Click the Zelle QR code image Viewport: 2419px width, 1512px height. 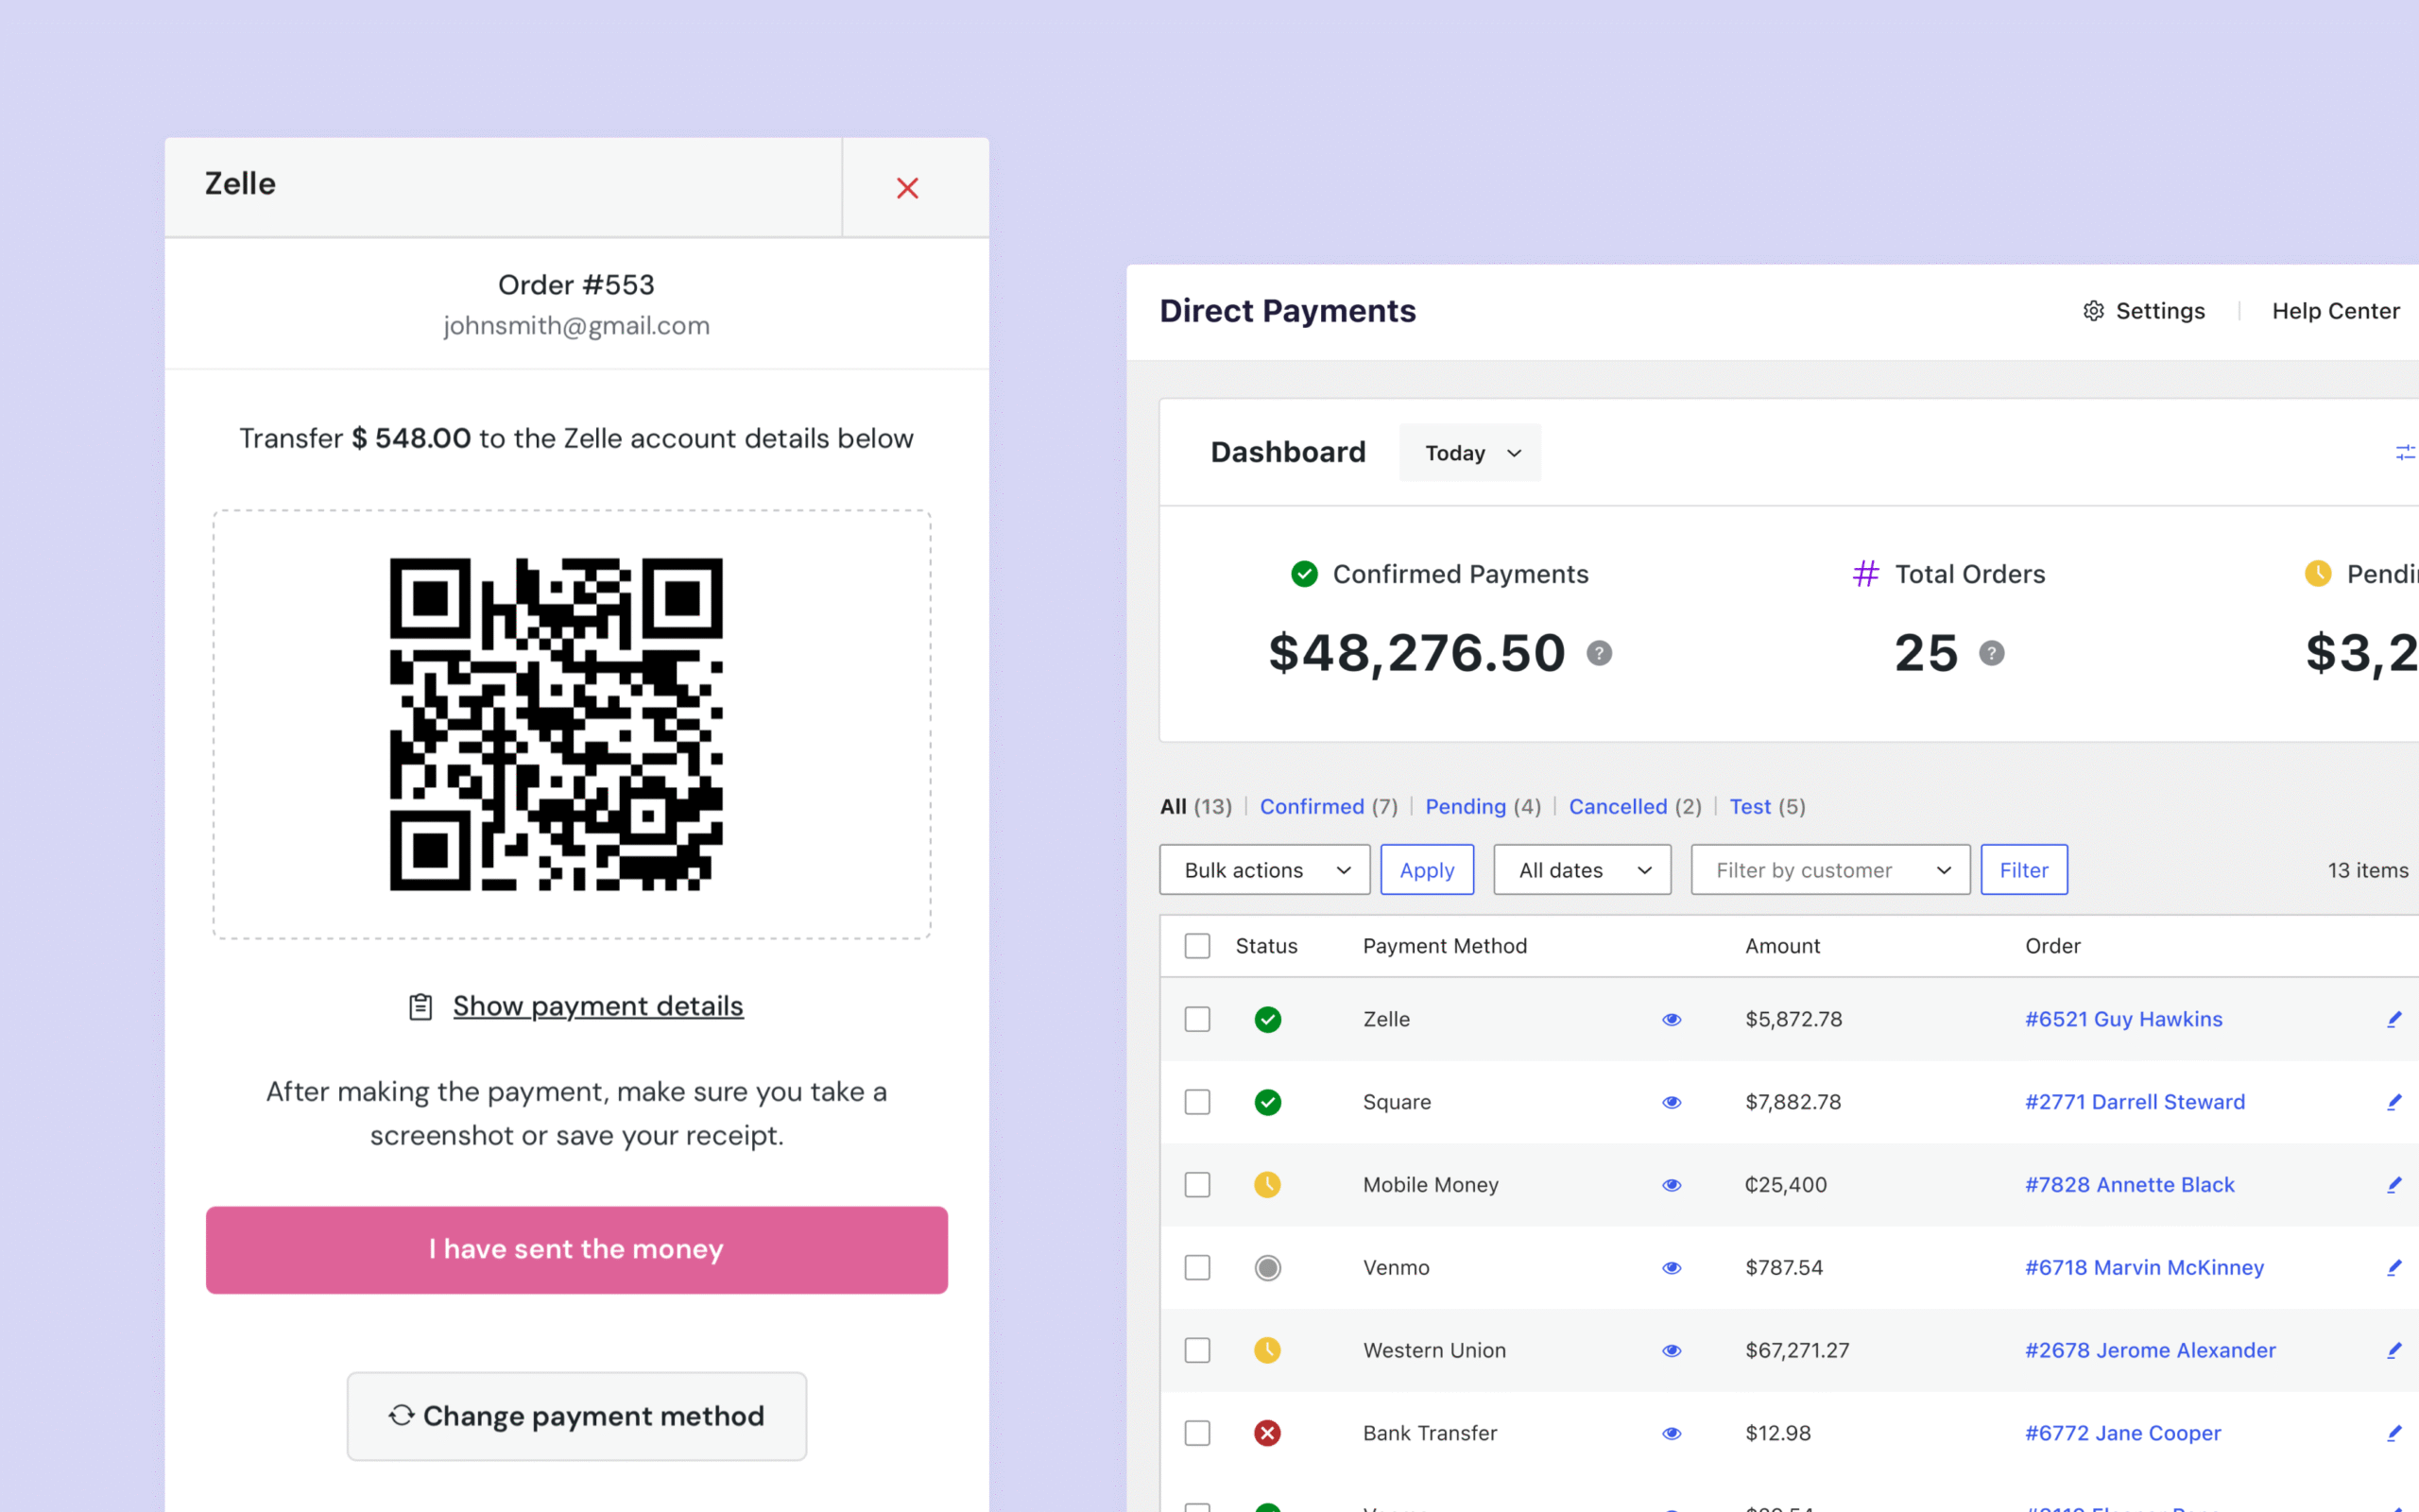pos(556,724)
